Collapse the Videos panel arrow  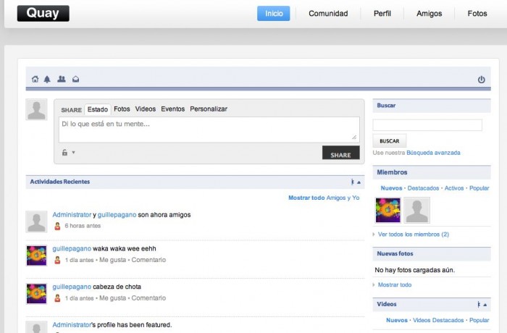click(x=485, y=305)
